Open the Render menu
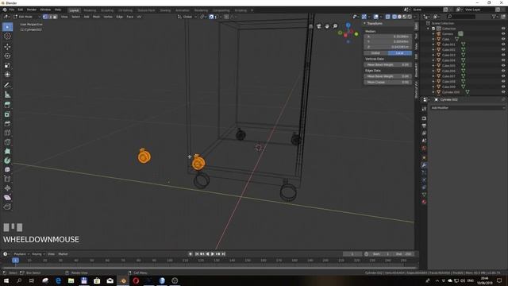Image resolution: width=508 pixels, height=286 pixels. tap(32, 10)
